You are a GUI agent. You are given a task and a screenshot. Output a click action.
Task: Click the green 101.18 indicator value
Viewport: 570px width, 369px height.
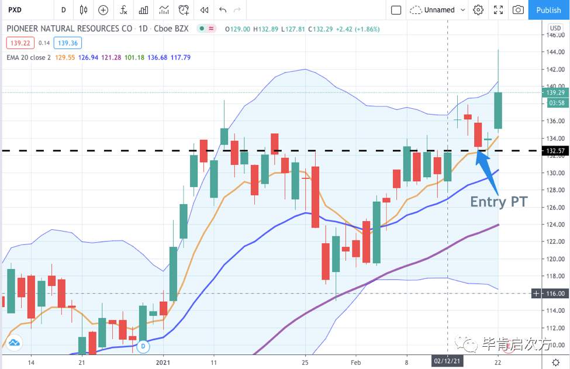pos(134,57)
